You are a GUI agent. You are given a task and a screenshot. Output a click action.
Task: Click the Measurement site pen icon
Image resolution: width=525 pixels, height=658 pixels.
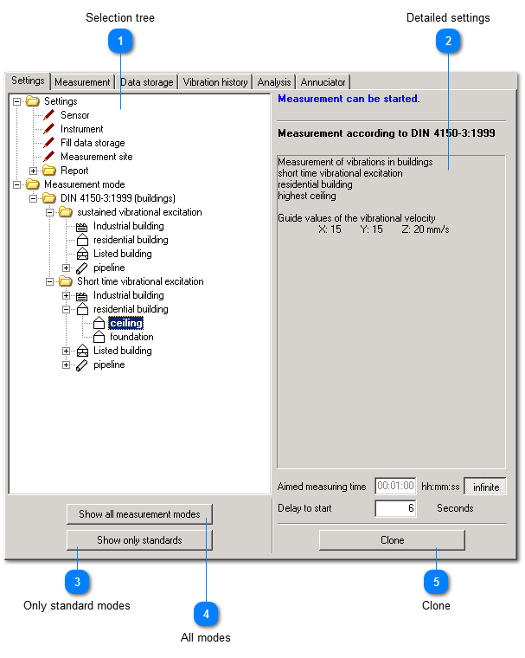click(x=49, y=157)
